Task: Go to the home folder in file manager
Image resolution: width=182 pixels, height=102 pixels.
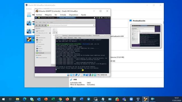Action: (x=45, y=25)
